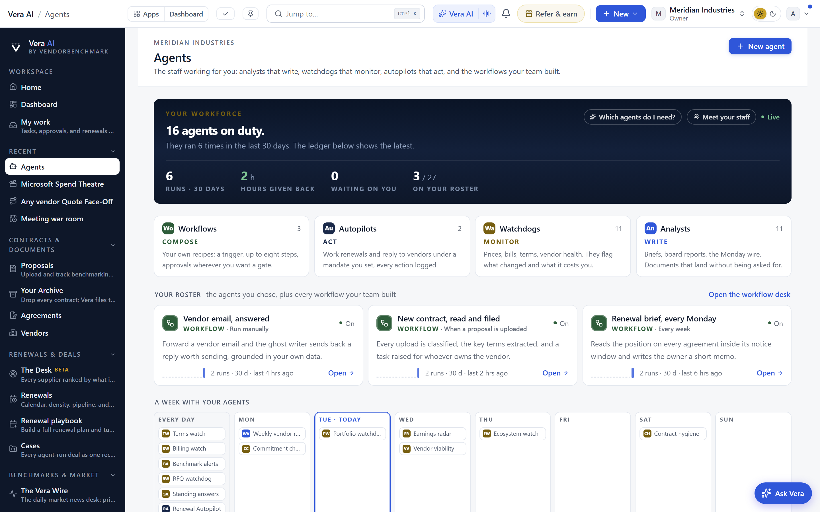Open My work in the sidebar
The width and height of the screenshot is (820, 512).
click(62, 126)
